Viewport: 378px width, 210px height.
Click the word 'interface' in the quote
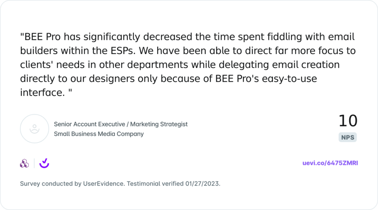[42, 92]
